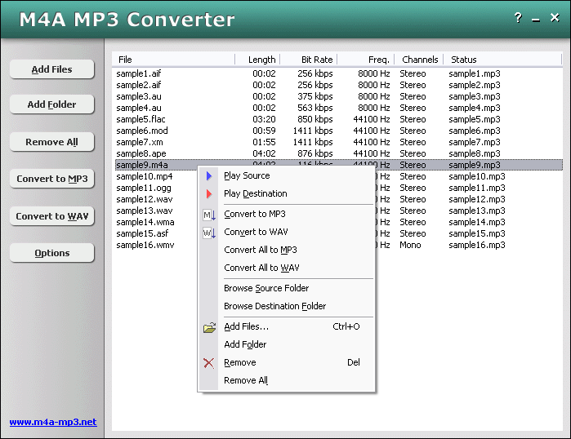Click the Mono channel cell
Viewport: 571px width, 439px height.
(x=410, y=245)
